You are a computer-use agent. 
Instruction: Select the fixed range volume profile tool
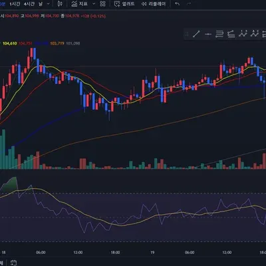tap(231, 34)
